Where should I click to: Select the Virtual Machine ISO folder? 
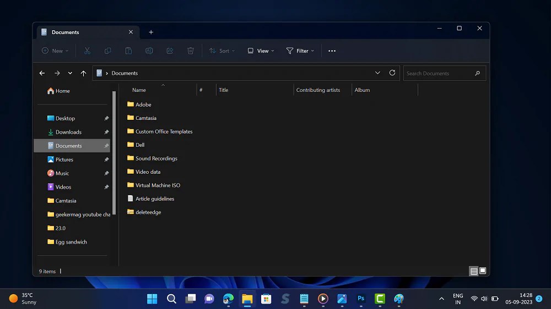[x=158, y=185]
